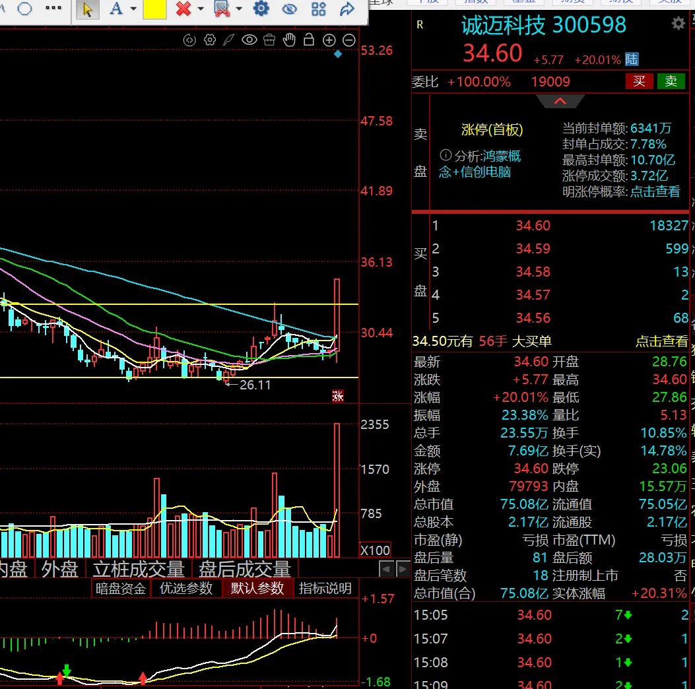Select the text annotation tool A
This screenshot has height=689, width=695.
(116, 9)
